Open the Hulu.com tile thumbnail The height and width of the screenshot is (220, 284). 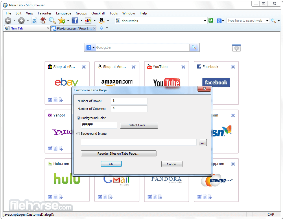click(67, 179)
